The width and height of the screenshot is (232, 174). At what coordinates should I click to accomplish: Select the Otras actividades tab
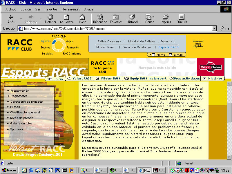(184, 78)
